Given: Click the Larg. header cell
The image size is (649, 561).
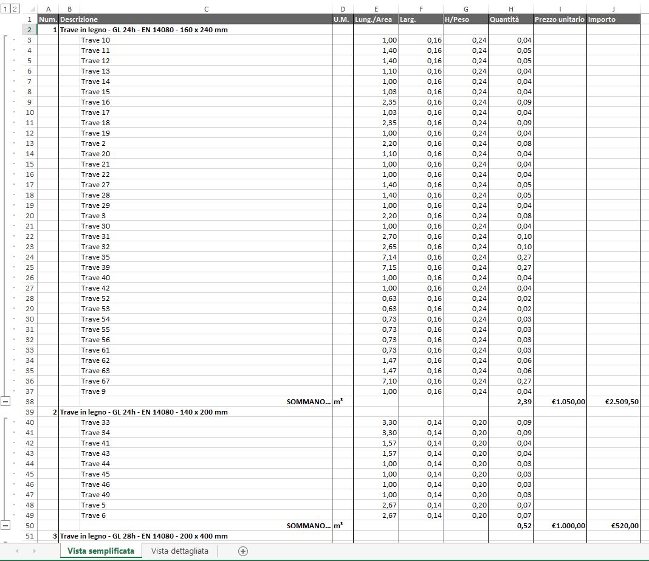Looking at the screenshot, I should tap(421, 19).
